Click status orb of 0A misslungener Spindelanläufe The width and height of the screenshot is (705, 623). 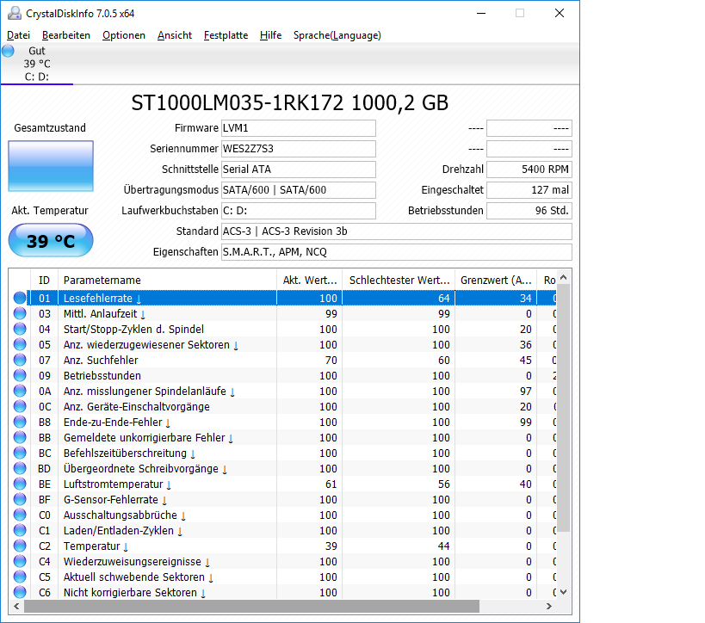coord(20,391)
